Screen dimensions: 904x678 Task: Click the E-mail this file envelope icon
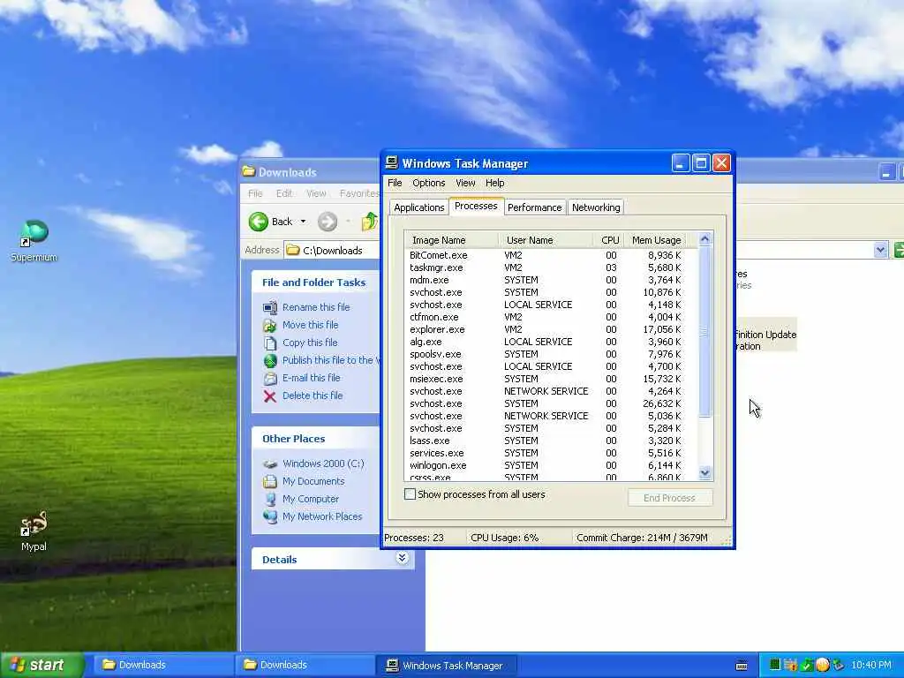[270, 378]
